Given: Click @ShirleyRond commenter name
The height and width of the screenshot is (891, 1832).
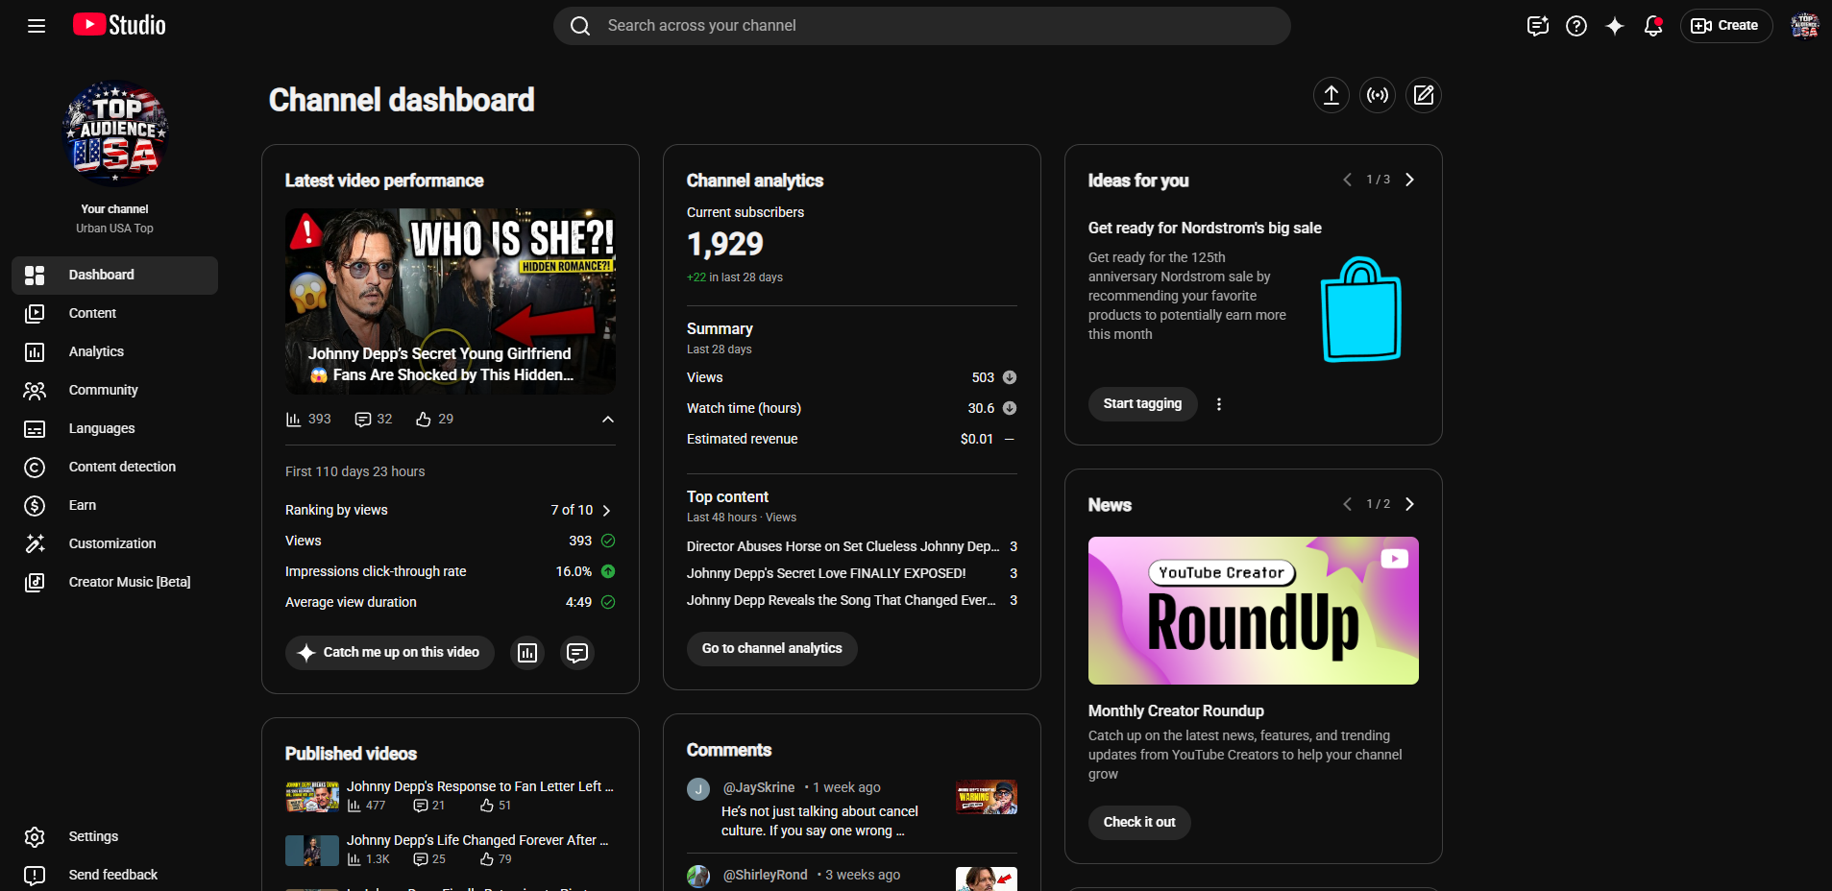Looking at the screenshot, I should pyautogui.click(x=766, y=875).
